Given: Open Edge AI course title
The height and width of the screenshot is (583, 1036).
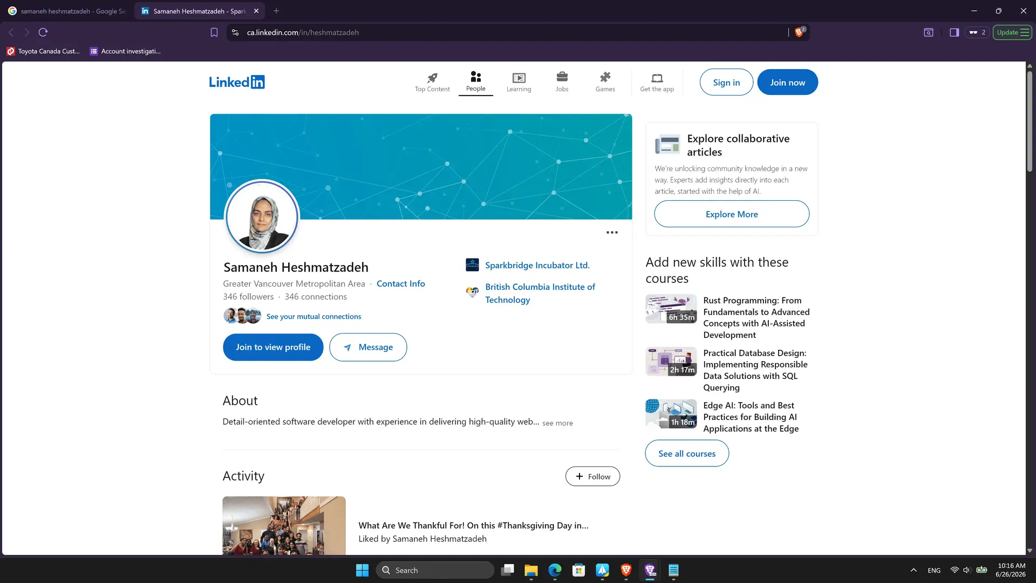Looking at the screenshot, I should (751, 417).
